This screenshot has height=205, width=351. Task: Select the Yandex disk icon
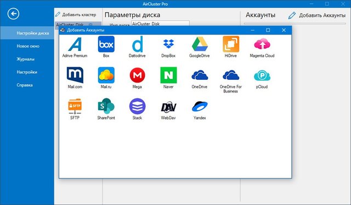[x=200, y=107]
